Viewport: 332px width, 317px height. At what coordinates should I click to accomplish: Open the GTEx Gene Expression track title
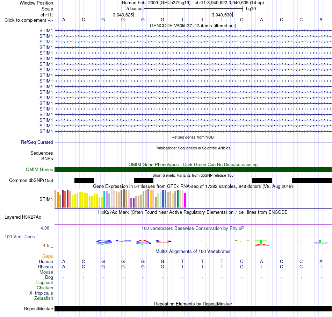(193, 186)
